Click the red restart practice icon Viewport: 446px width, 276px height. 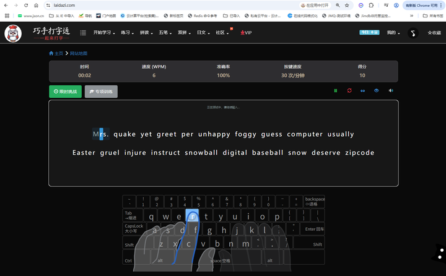click(x=349, y=91)
